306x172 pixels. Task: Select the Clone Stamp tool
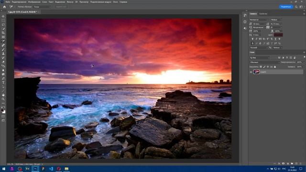click(3, 54)
